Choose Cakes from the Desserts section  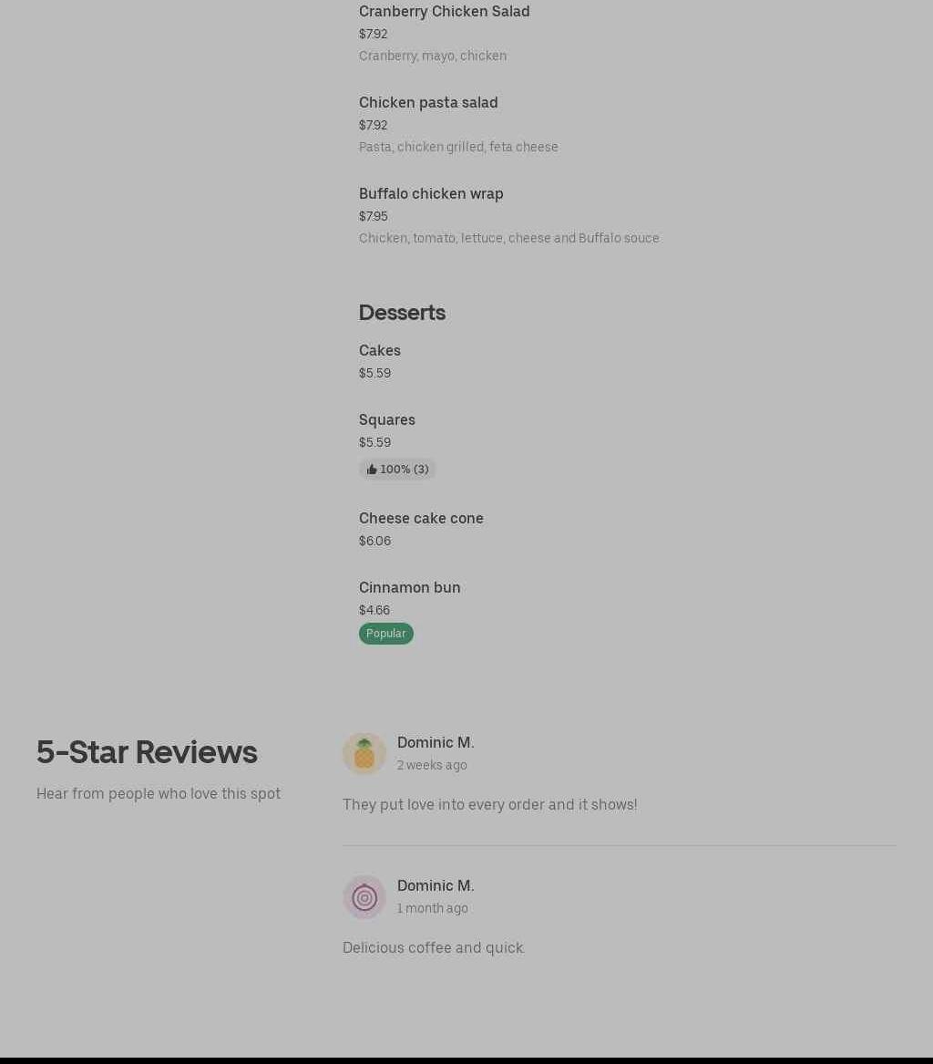pyautogui.click(x=380, y=350)
